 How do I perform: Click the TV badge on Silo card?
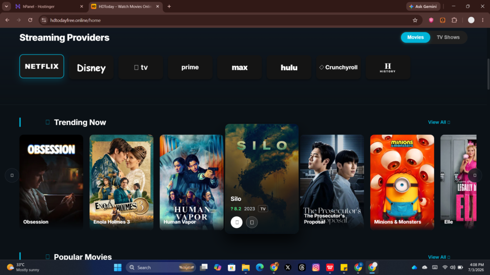click(263, 209)
